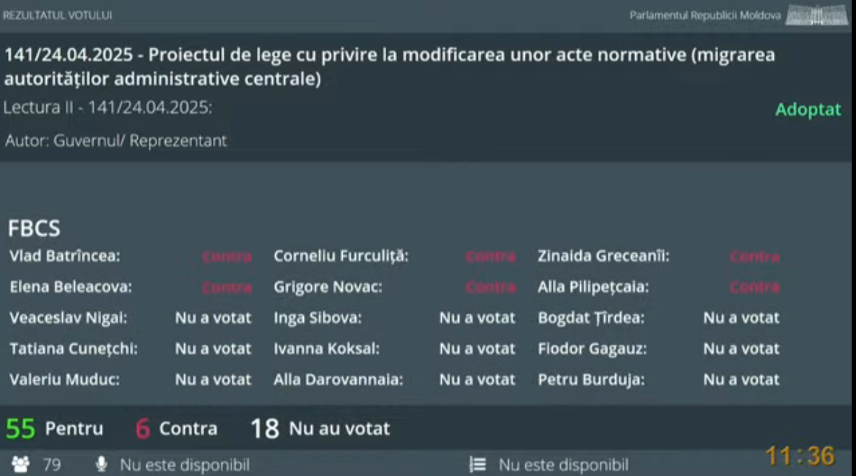The height and width of the screenshot is (476, 856).
Task: Click the FBCS faction heading
Action: [x=34, y=229]
